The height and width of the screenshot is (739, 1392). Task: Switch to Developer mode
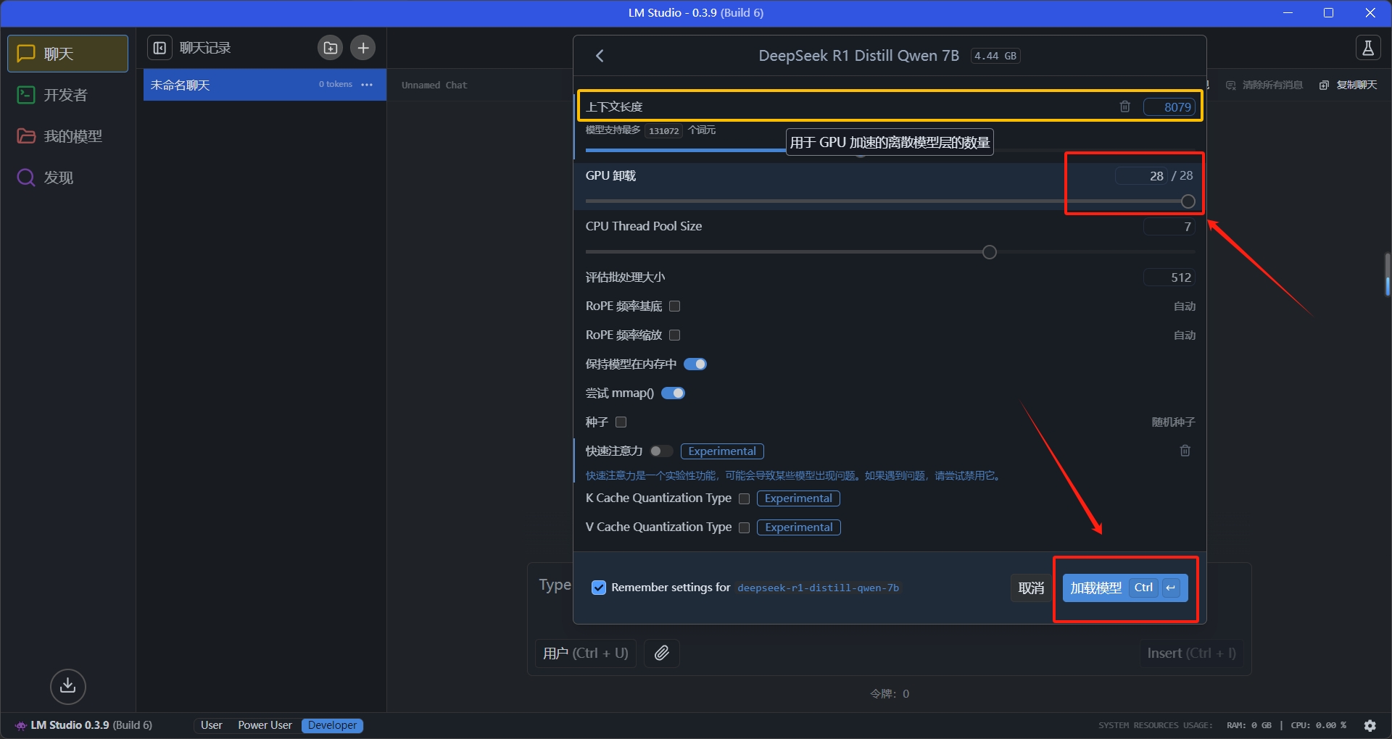pyautogui.click(x=332, y=725)
